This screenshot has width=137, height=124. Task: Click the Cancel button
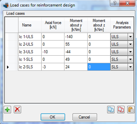[x=85, y=117]
